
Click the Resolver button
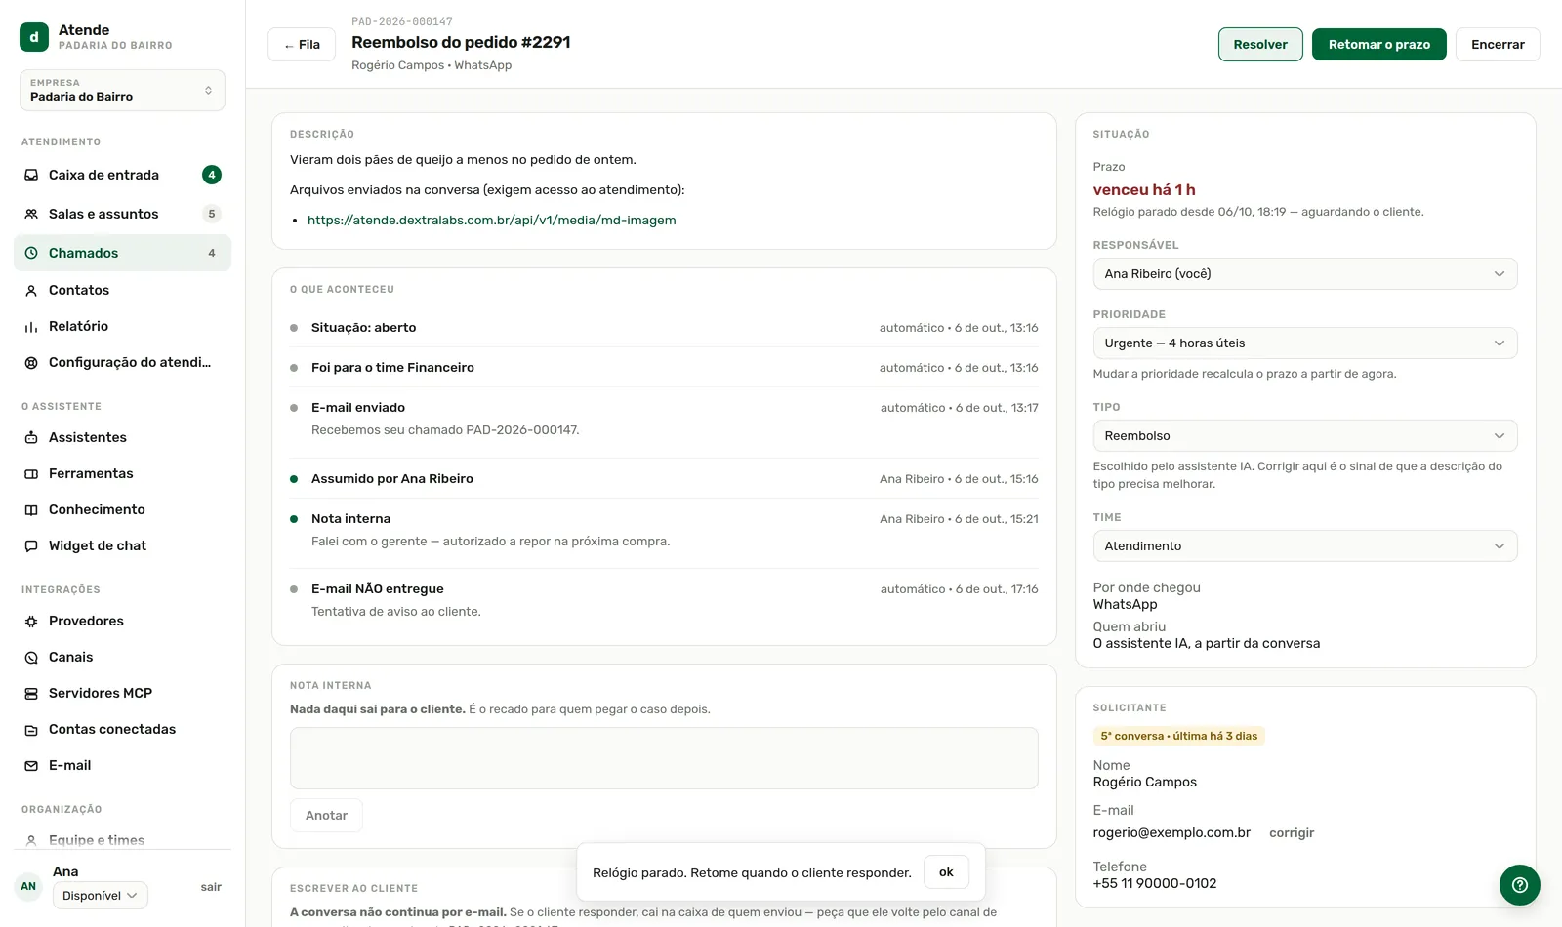pos(1260,44)
